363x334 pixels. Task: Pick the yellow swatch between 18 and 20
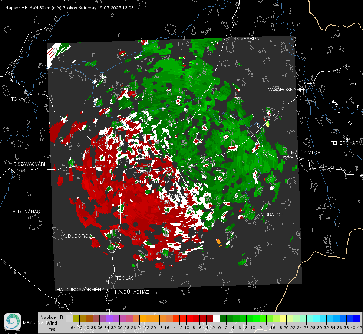click(283, 319)
